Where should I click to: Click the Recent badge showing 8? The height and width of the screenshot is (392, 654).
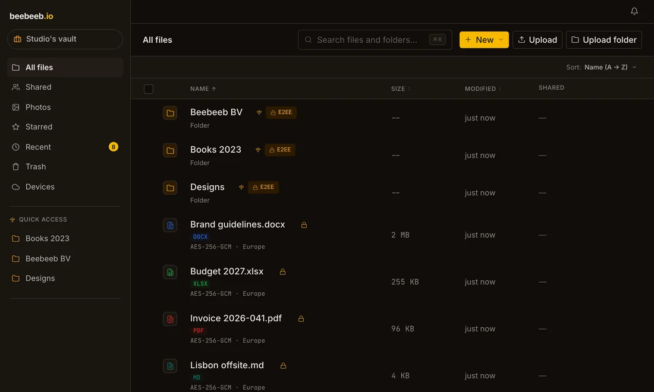(x=114, y=147)
